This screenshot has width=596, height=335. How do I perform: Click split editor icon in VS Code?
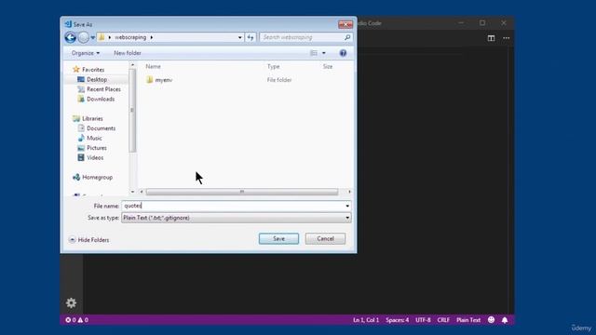(x=491, y=38)
